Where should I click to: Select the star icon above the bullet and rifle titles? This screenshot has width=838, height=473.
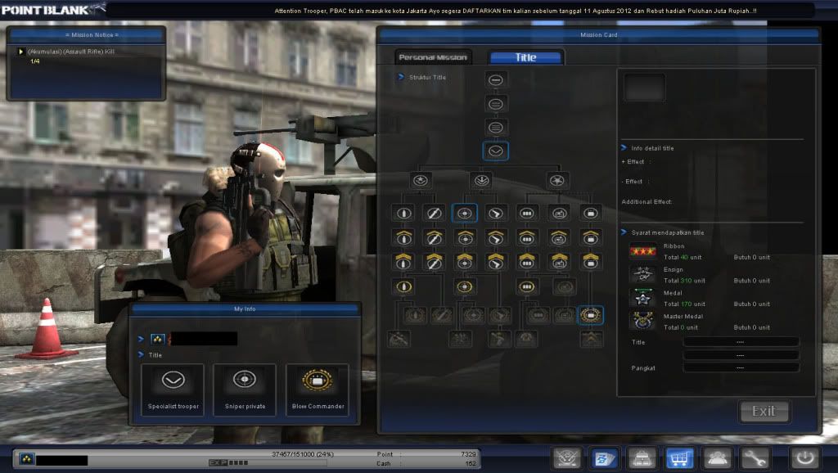(421, 181)
